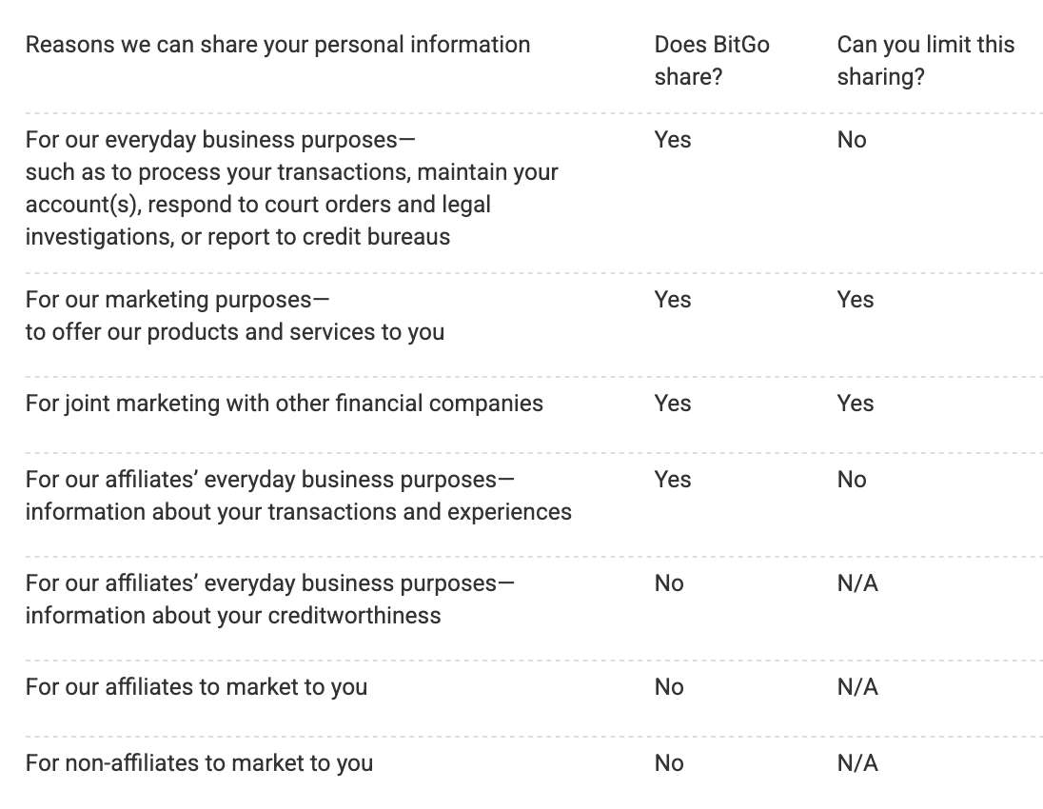The image size is (1043, 809).
Task: Click 'No' under limit for everyday business purposes
Action: (852, 140)
